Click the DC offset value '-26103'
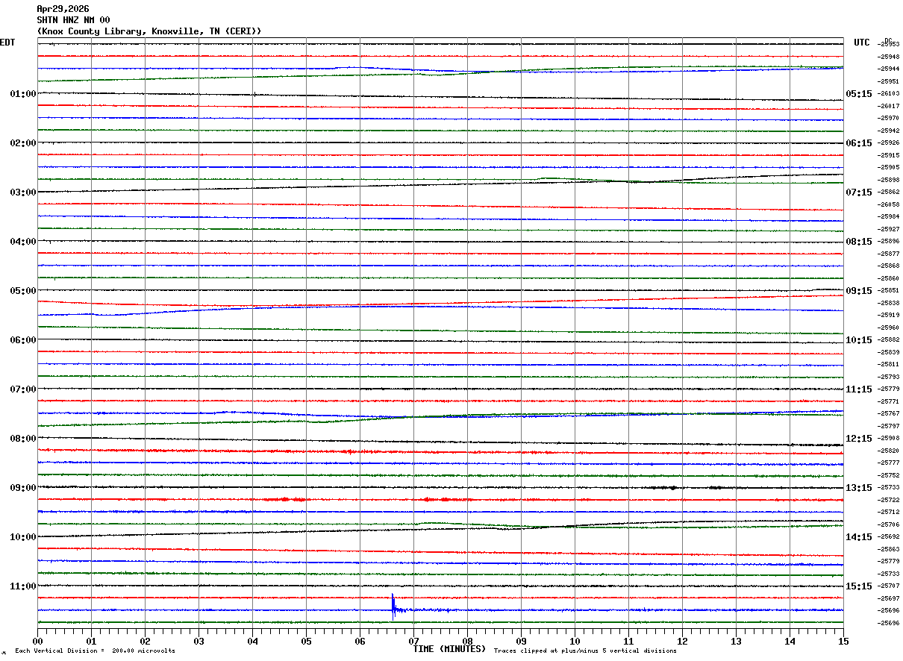This screenshot has height=661, width=903. (x=889, y=93)
